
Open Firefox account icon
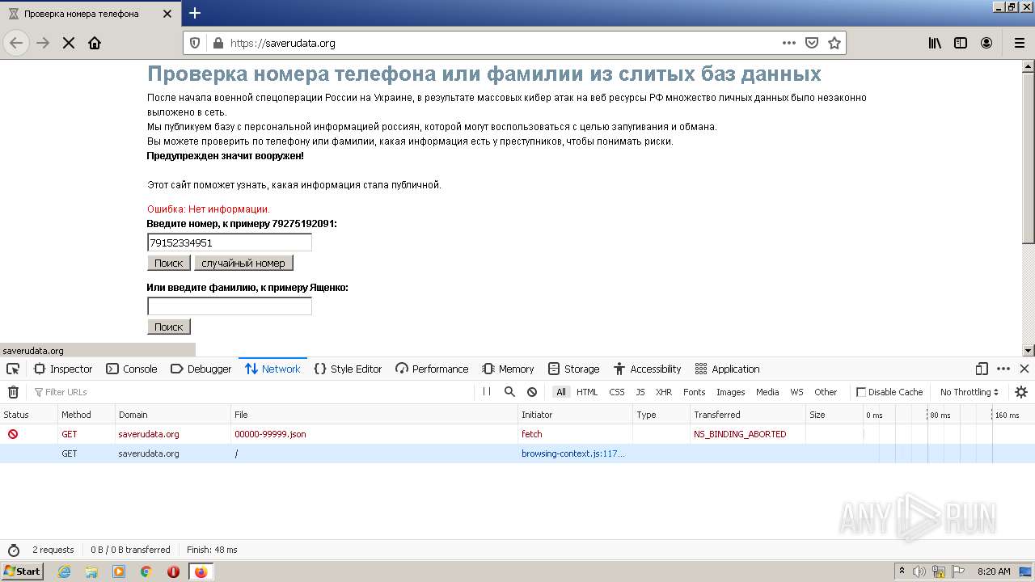tap(986, 43)
